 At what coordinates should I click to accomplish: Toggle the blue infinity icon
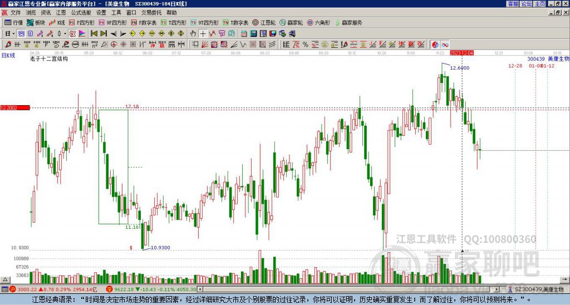[445, 45]
